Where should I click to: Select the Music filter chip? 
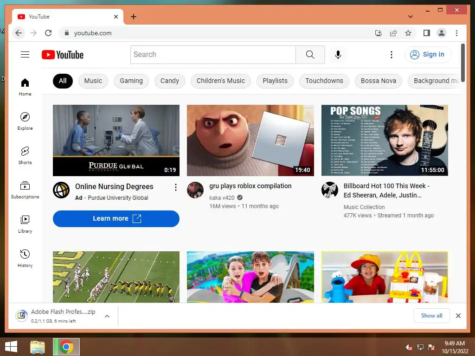pos(93,81)
